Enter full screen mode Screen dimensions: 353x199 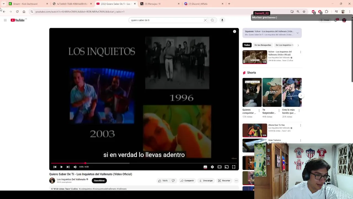[x=234, y=167]
